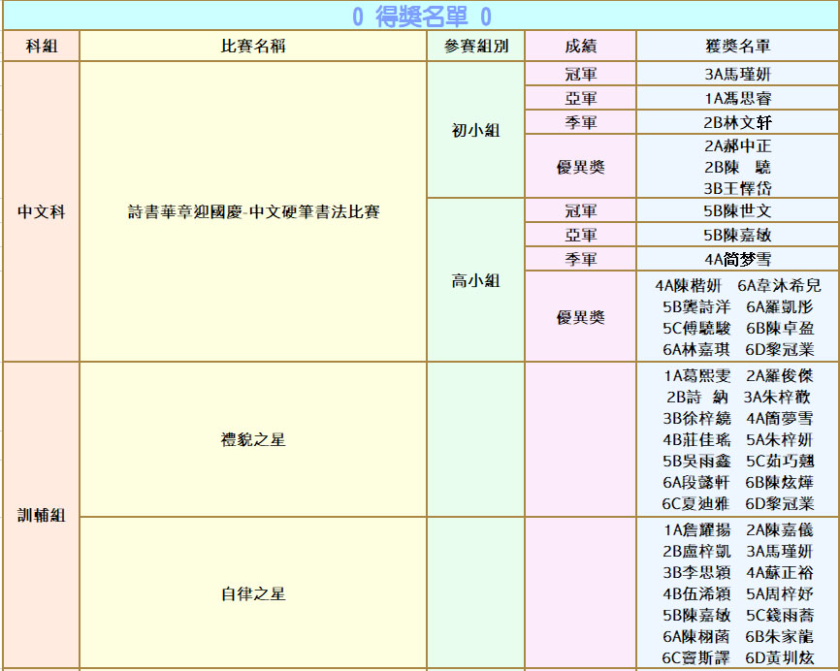Click winner name 1A馮思睿
The height and width of the screenshot is (671, 840).
pyautogui.click(x=738, y=98)
